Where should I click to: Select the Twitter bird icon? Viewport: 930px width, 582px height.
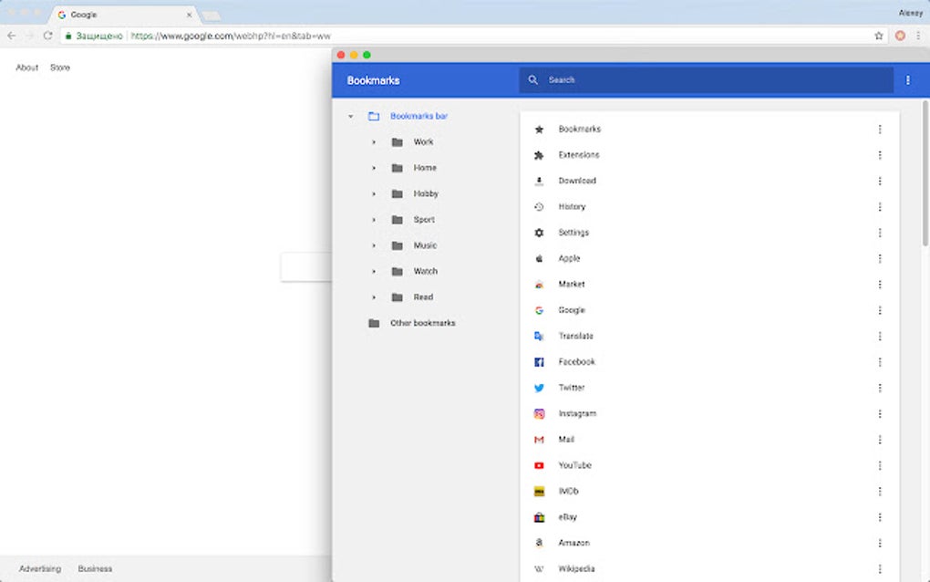click(538, 388)
